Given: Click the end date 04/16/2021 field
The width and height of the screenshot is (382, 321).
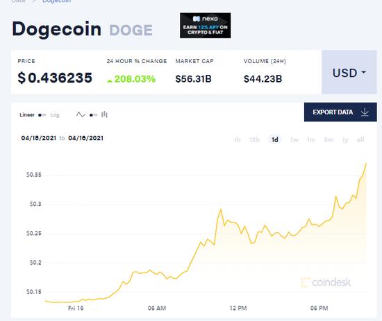Looking at the screenshot, I should [85, 138].
